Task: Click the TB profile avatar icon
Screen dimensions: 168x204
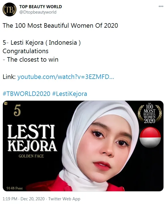Action: coord(9,10)
